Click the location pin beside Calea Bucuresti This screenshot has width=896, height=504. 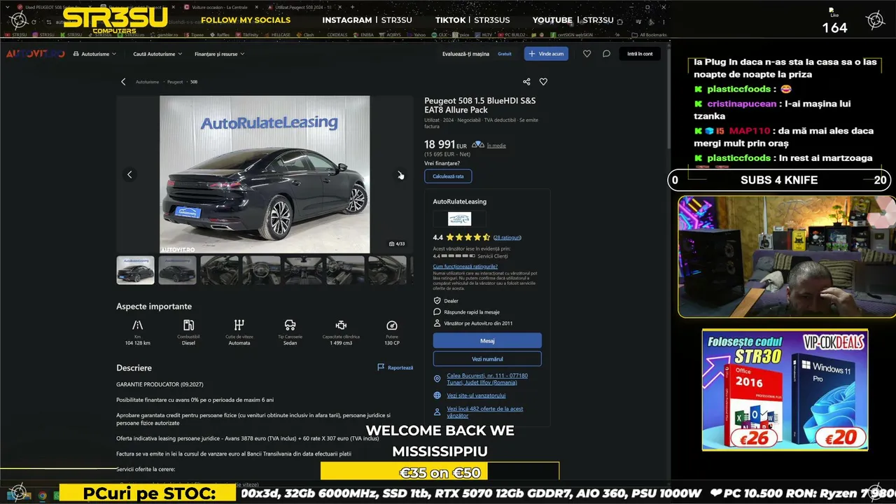pyautogui.click(x=437, y=379)
